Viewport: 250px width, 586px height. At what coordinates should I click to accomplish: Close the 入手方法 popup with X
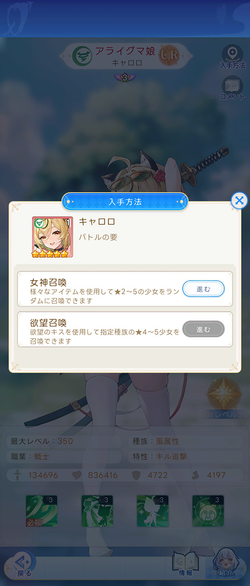click(239, 200)
